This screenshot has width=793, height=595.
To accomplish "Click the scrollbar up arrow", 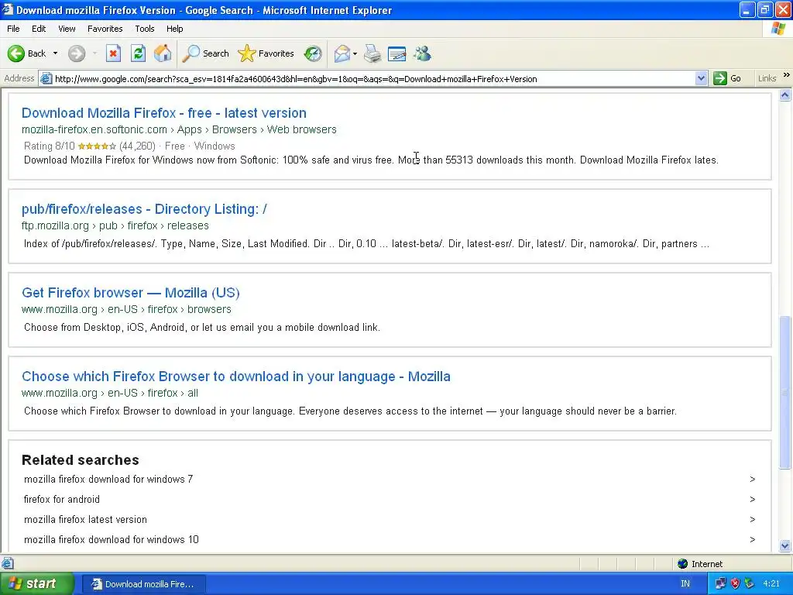I will click(x=785, y=95).
